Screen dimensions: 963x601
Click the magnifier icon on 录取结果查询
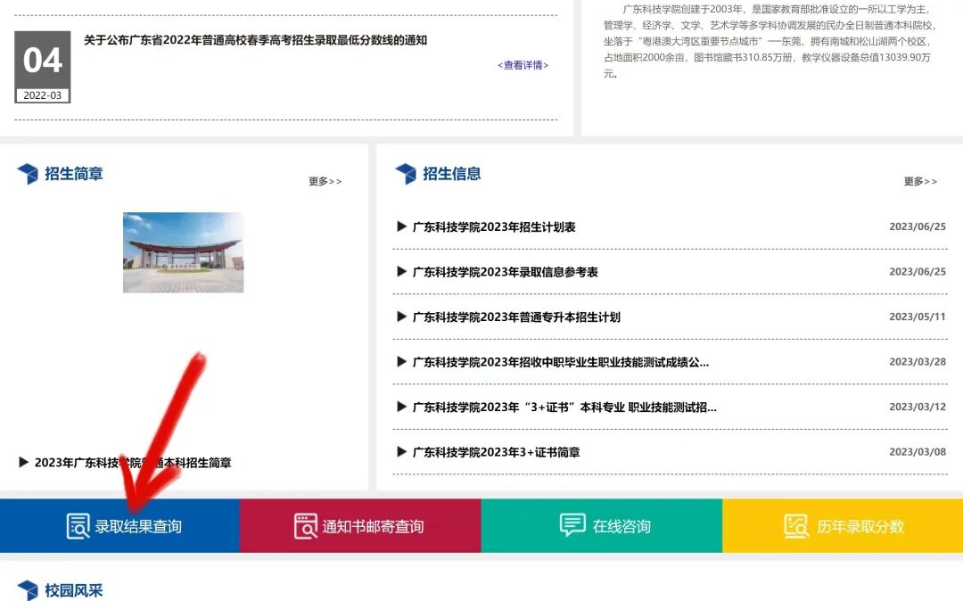click(78, 526)
